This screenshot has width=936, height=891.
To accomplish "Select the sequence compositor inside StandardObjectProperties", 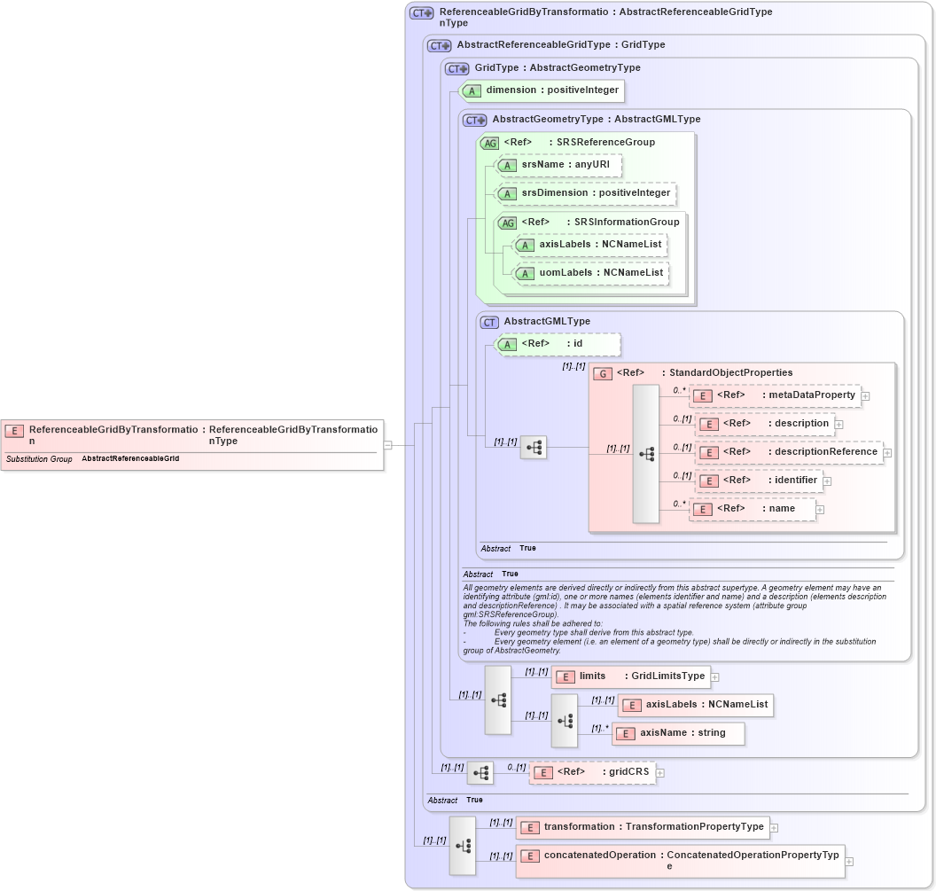I will pos(646,454).
